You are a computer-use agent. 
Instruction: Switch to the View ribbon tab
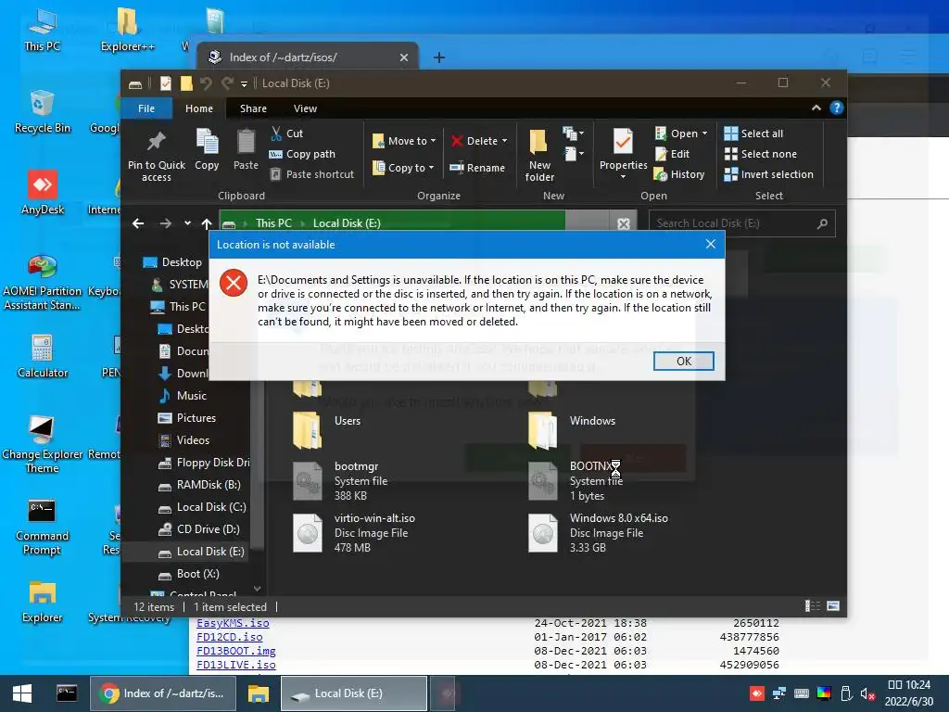305,108
